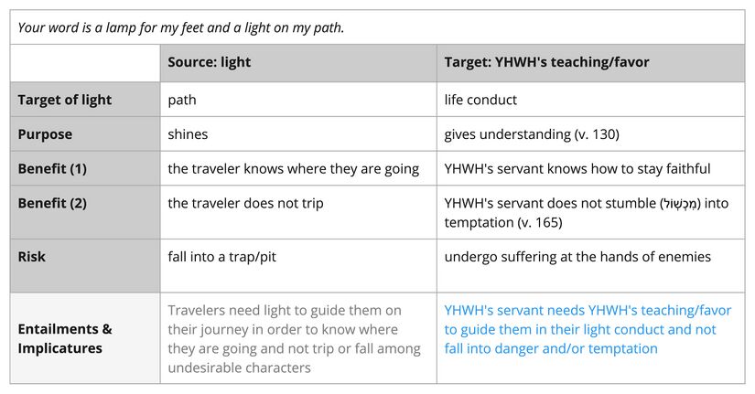Click the "shines" cell
The image size is (755, 394).
(188, 134)
